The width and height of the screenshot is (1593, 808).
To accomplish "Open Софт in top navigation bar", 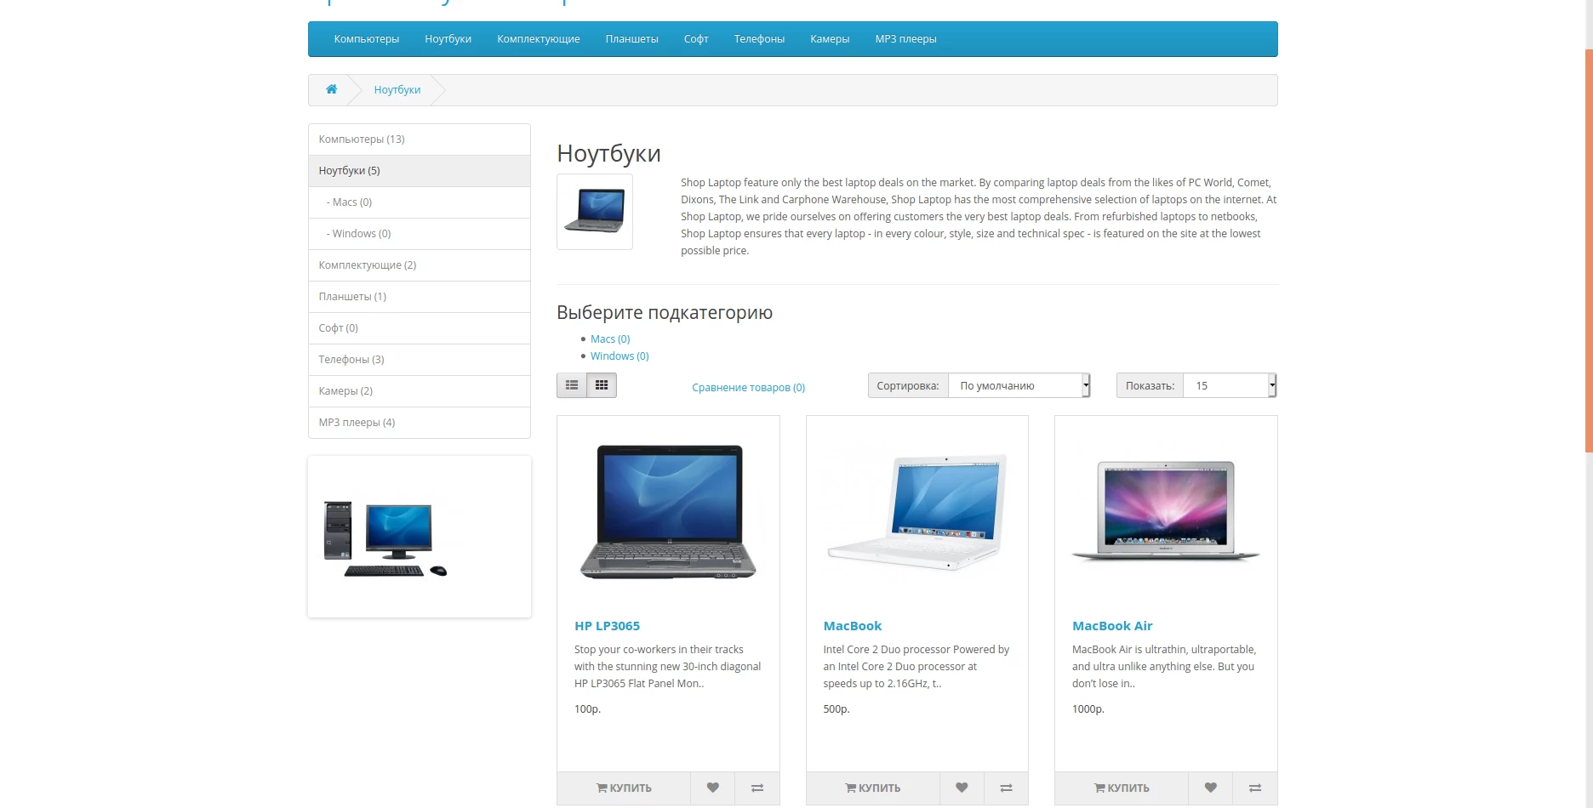I will coord(696,39).
